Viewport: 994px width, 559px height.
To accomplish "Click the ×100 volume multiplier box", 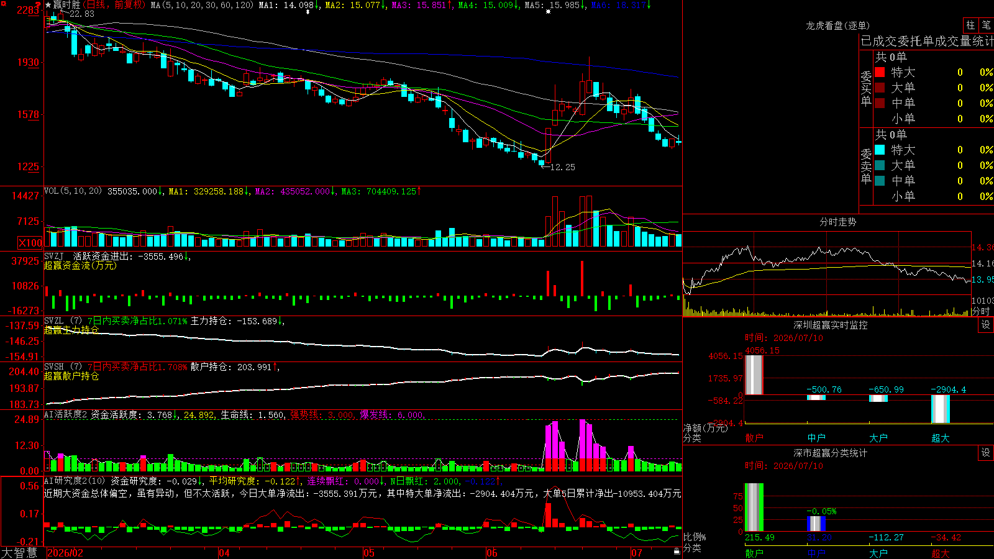I will pyautogui.click(x=30, y=243).
